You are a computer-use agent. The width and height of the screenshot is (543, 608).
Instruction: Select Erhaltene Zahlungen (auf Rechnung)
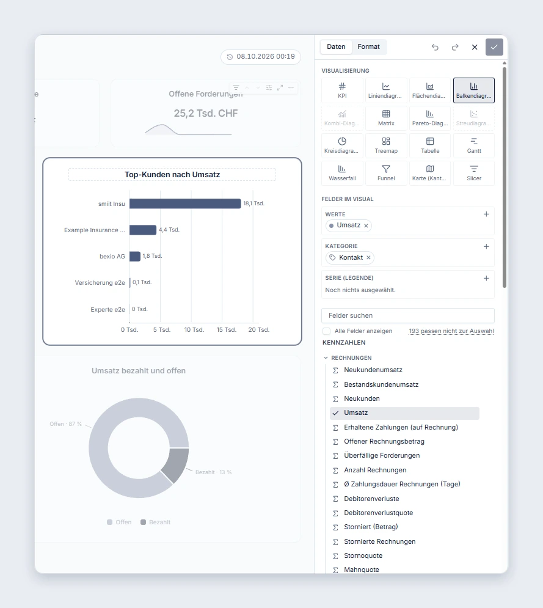click(404, 427)
